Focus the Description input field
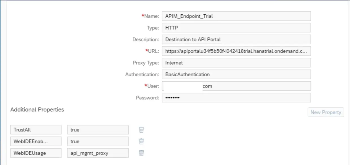Image resolution: width=350 pixels, height=165 pixels. pos(236,39)
